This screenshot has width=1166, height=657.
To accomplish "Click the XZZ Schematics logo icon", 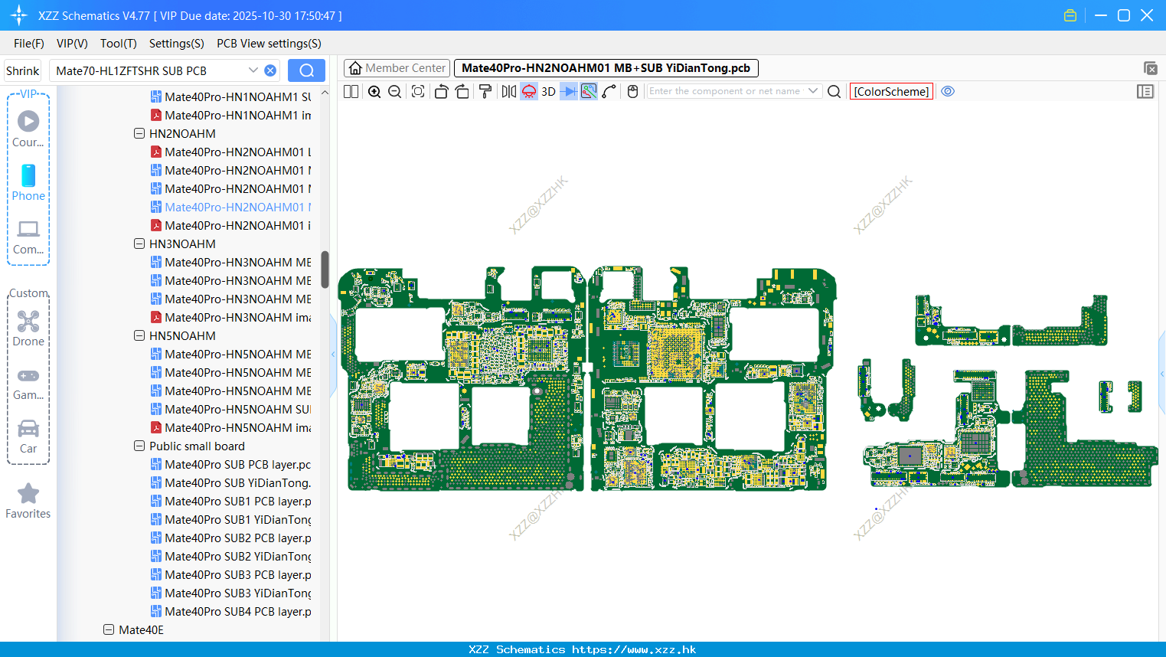I will click(19, 15).
